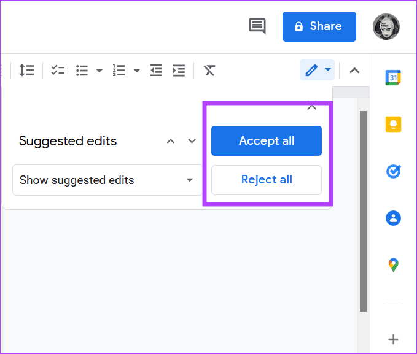This screenshot has height=354, width=417.
Task: Share the document using the Share button
Action: pos(319,26)
